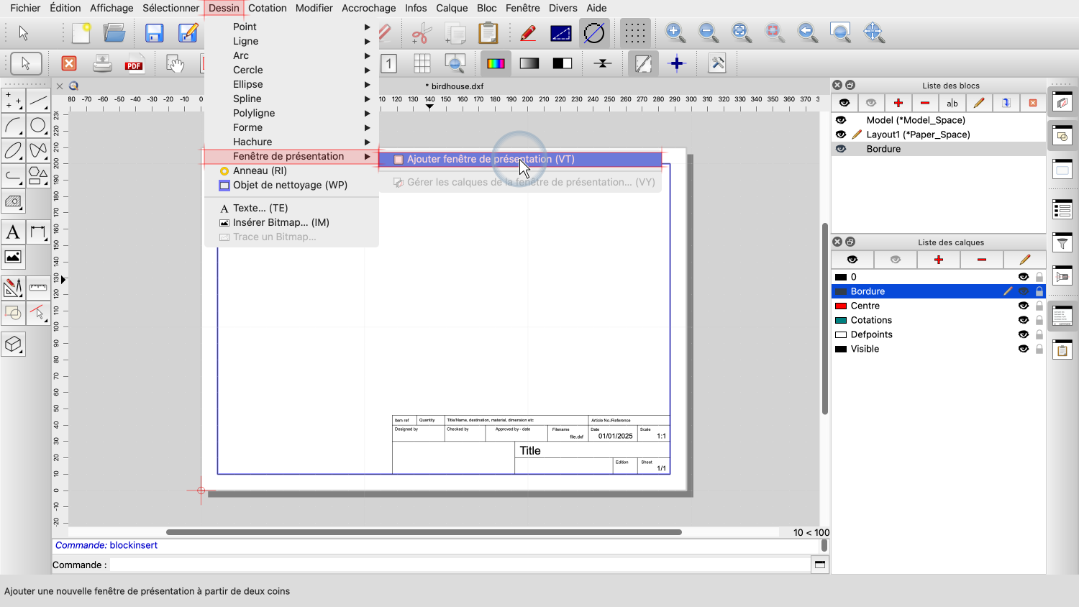Click the Export PDF icon
1079x607 pixels.
134,64
